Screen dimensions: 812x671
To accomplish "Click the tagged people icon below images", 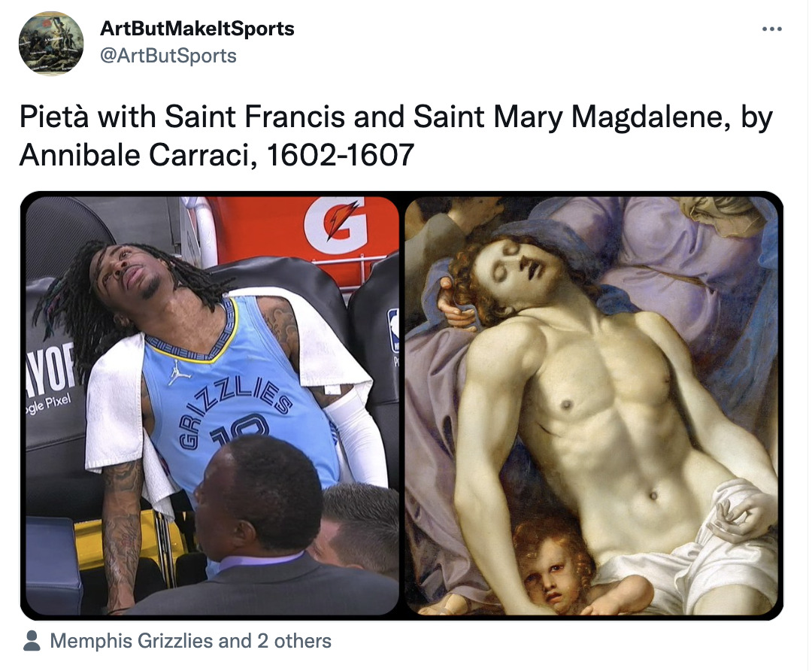I will (32, 642).
